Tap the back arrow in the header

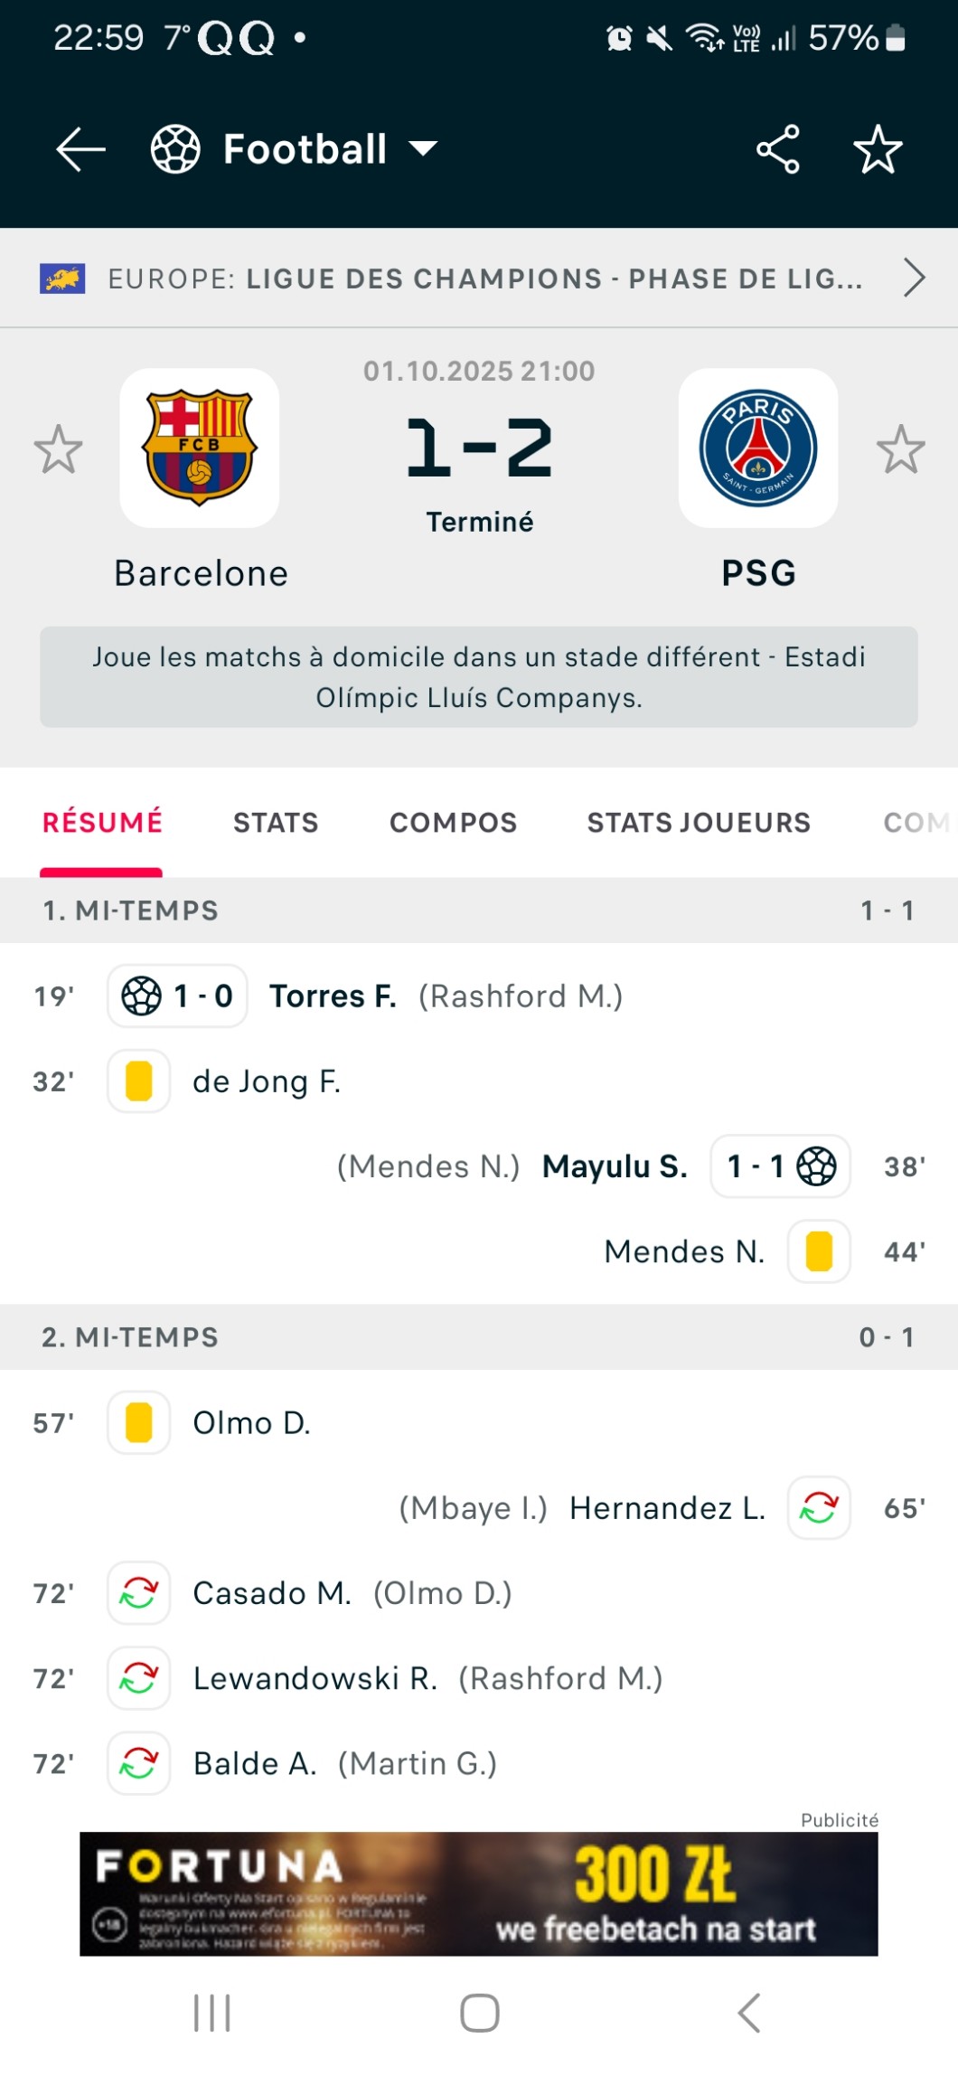(x=80, y=149)
